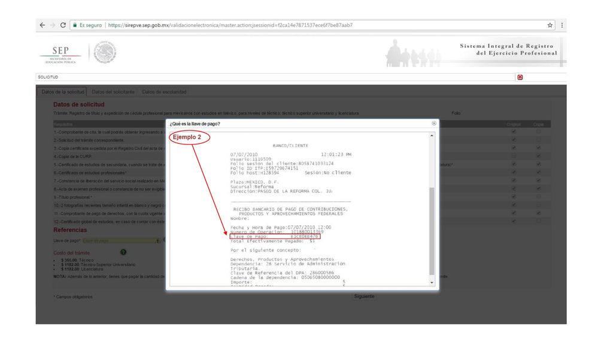Click the green padlock 'Es seguro' icon

[75, 25]
